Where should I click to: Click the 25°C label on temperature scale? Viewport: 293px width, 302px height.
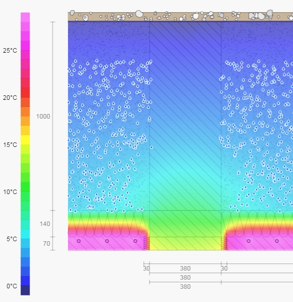pyautogui.click(x=10, y=51)
